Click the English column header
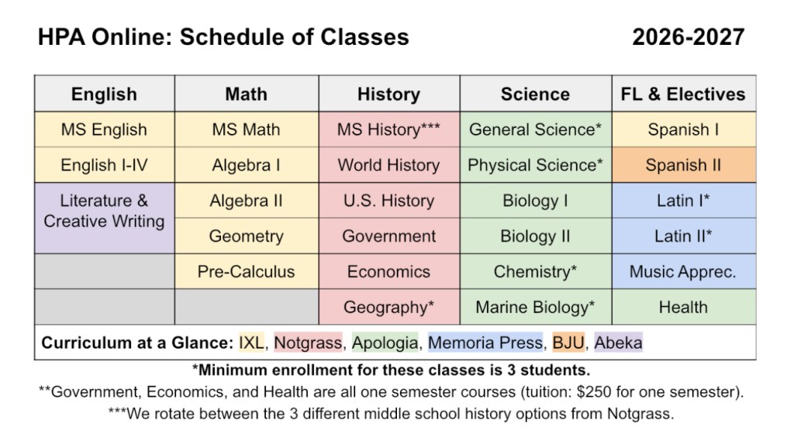This screenshot has height=437, width=794. point(104,95)
